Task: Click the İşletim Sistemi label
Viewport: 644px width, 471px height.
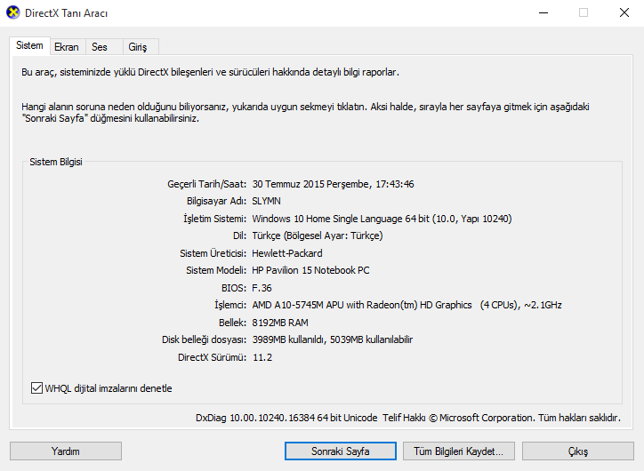Action: click(214, 219)
